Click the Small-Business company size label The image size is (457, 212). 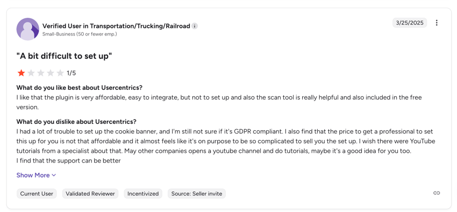tap(80, 34)
